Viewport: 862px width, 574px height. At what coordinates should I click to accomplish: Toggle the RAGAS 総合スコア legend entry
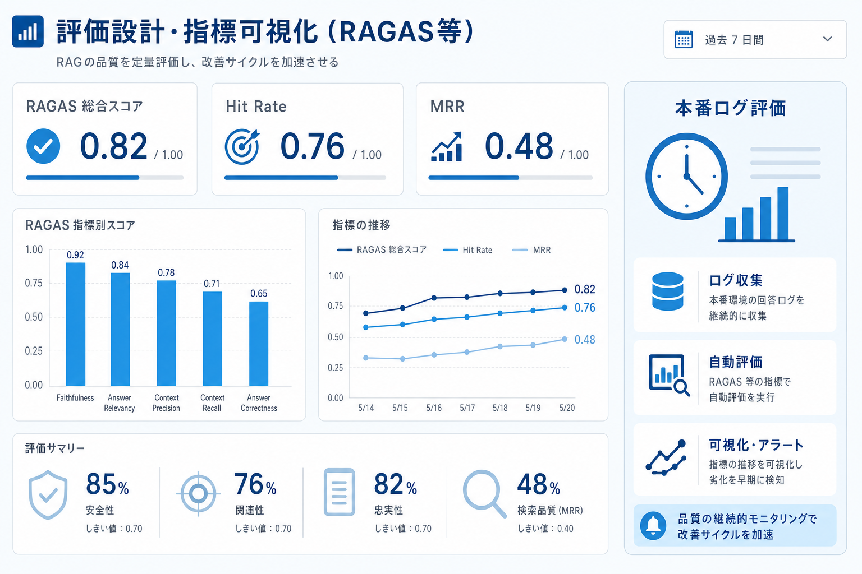tap(382, 250)
